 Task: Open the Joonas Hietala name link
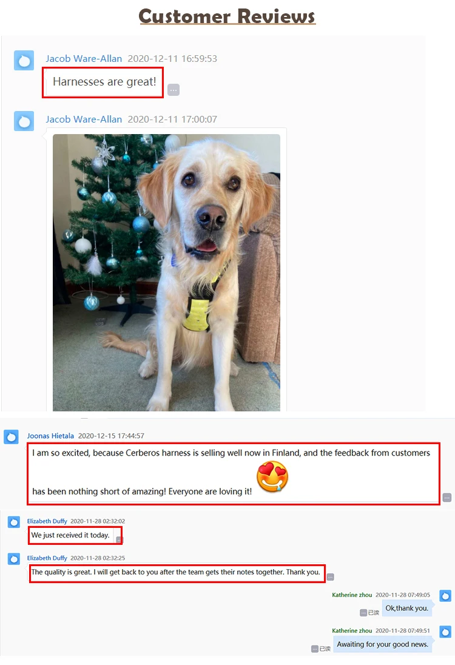click(x=50, y=436)
